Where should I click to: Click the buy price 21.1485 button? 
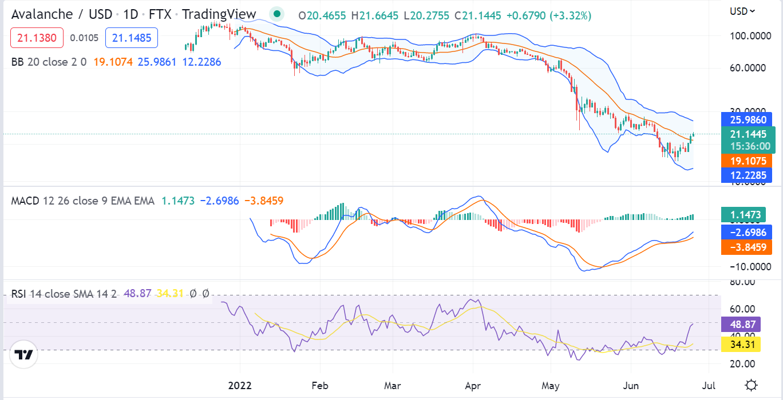(x=132, y=38)
